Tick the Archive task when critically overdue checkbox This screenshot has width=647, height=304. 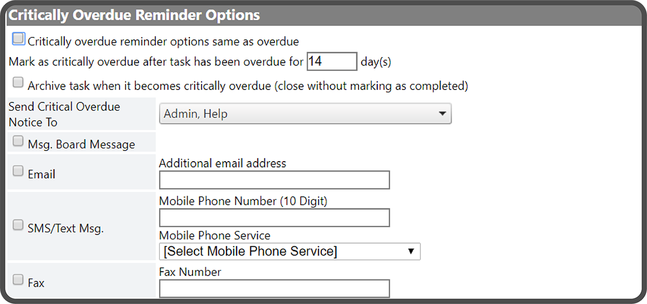18,83
